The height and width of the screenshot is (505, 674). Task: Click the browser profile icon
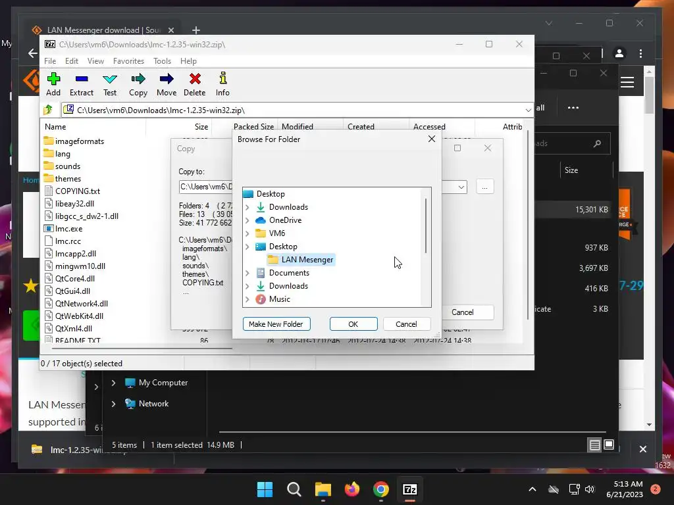click(619, 53)
